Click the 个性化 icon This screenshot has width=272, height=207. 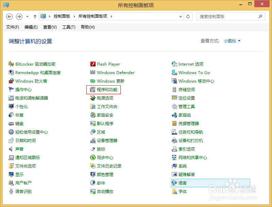coord(11,106)
